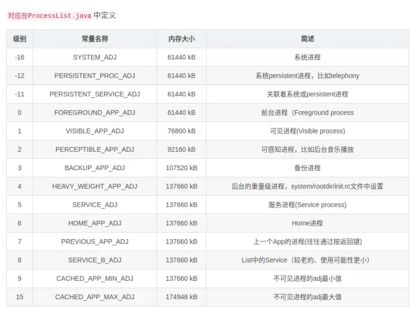Select the FOREGROUND_APP_ADJ cell
Screen dimensions: 417x312
click(x=95, y=113)
